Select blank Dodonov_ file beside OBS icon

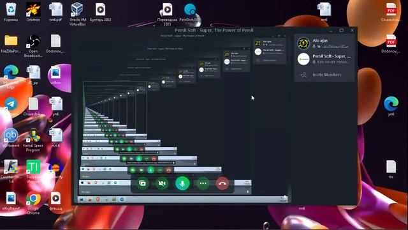55,43
